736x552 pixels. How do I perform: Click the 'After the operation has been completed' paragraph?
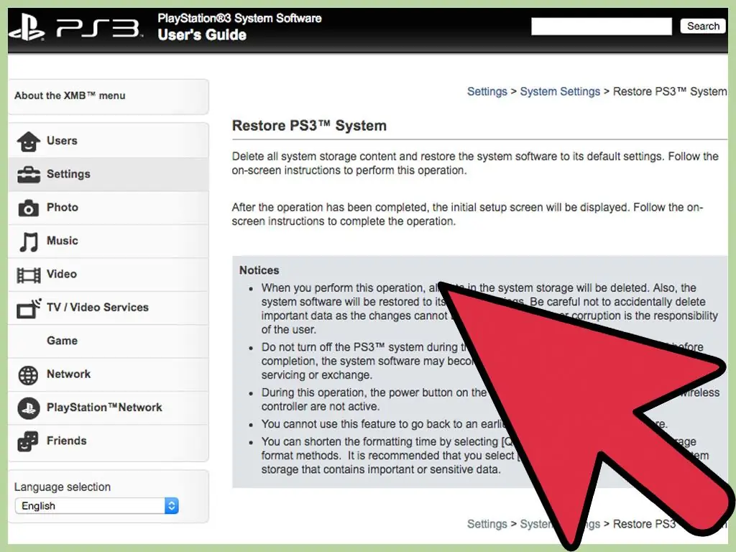(x=467, y=214)
